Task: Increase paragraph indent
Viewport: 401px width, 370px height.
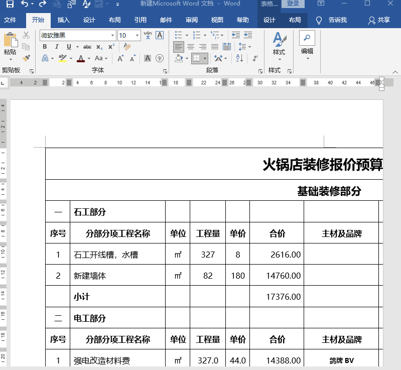Action: (x=248, y=35)
